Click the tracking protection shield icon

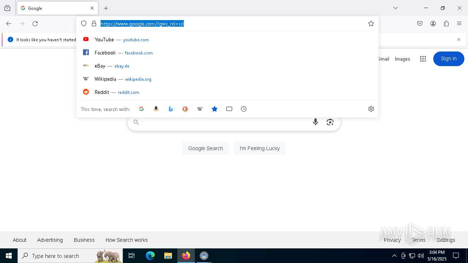84,24
